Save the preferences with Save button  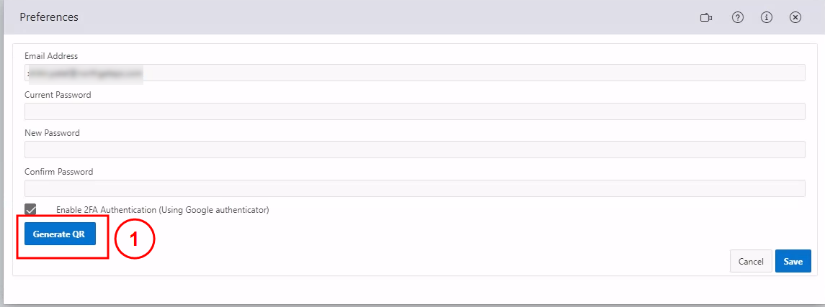pyautogui.click(x=793, y=262)
